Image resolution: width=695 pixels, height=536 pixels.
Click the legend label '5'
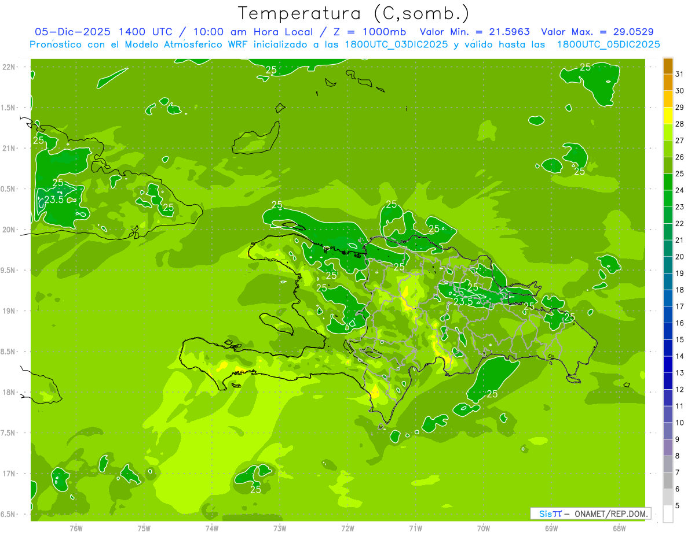[678, 505]
